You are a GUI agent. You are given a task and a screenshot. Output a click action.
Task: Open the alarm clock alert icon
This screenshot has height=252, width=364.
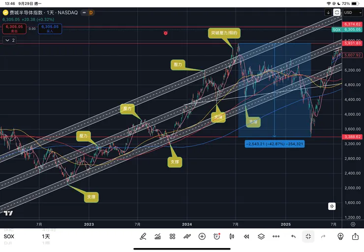pyautogui.click(x=216, y=236)
